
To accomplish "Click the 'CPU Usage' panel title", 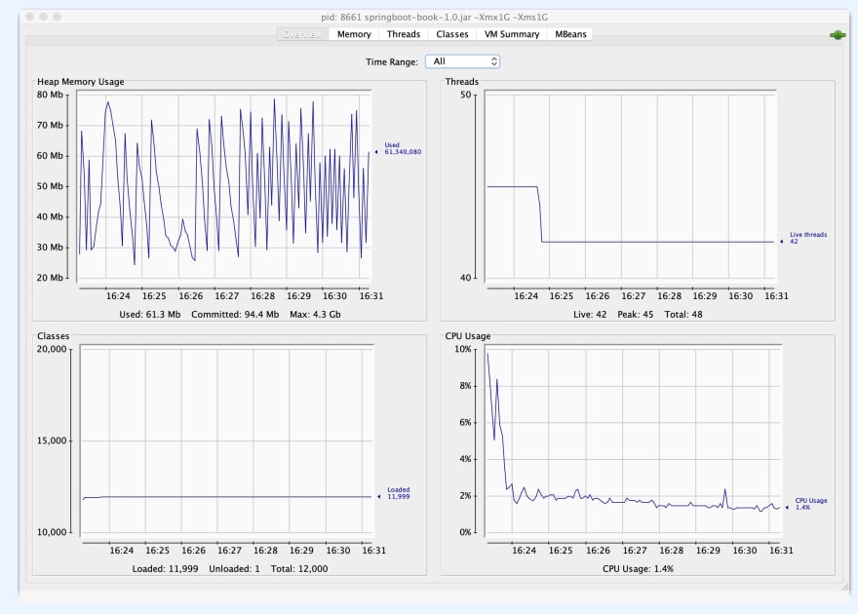I will pos(468,335).
